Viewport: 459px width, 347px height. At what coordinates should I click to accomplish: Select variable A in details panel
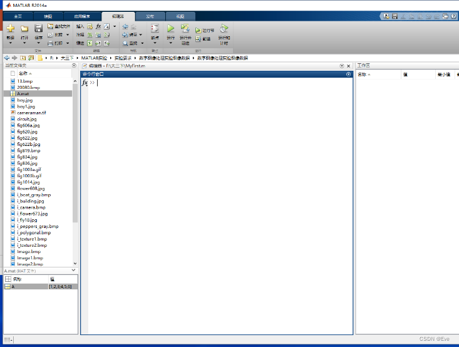click(x=41, y=287)
